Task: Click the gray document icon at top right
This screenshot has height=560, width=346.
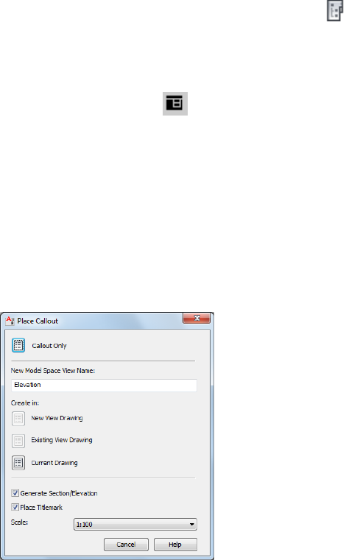Action: click(335, 11)
